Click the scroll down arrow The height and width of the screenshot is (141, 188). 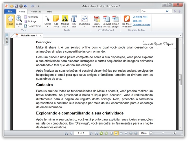tap(180, 128)
